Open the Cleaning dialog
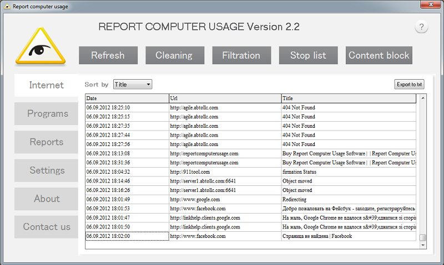Image resolution: width=444 pixels, height=265 pixels. [x=175, y=55]
